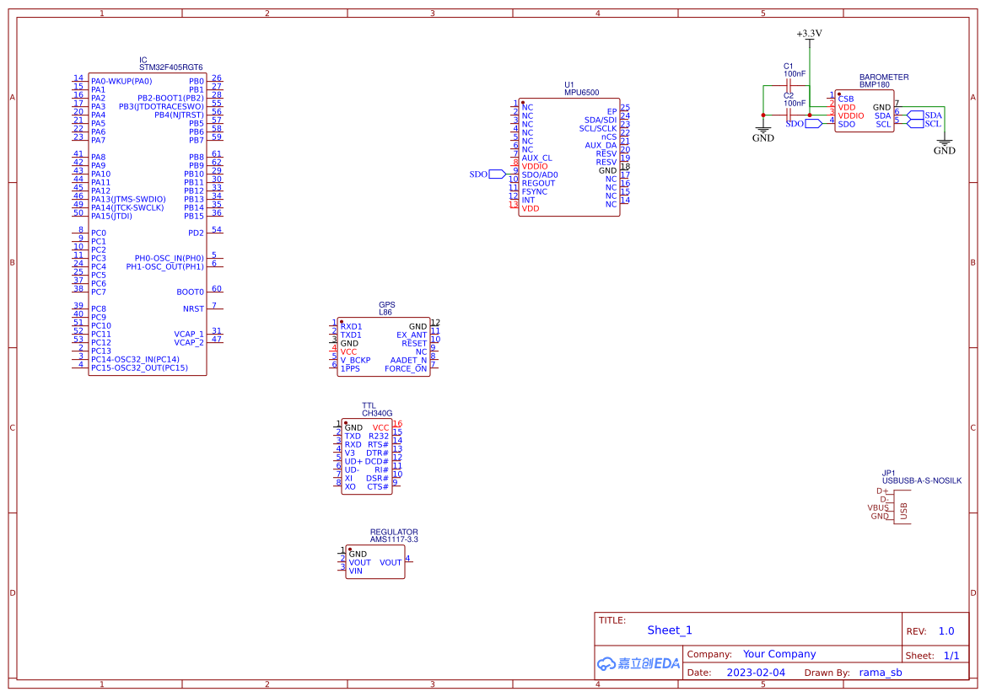
Task: Click the Your Company field
Action: tap(779, 654)
